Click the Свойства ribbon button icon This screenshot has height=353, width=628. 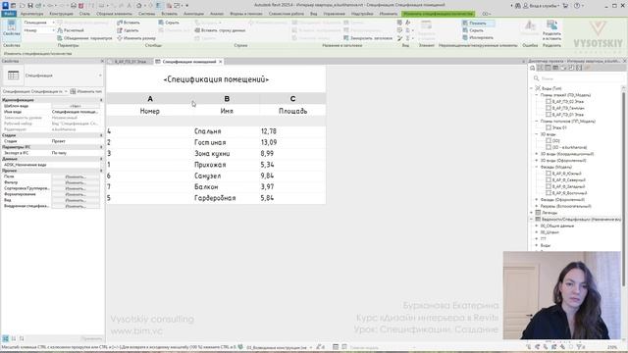[11, 26]
